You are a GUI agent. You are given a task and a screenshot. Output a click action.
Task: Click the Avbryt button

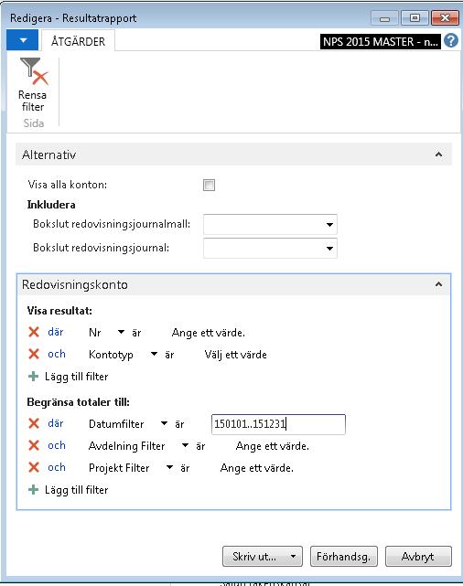(418, 557)
